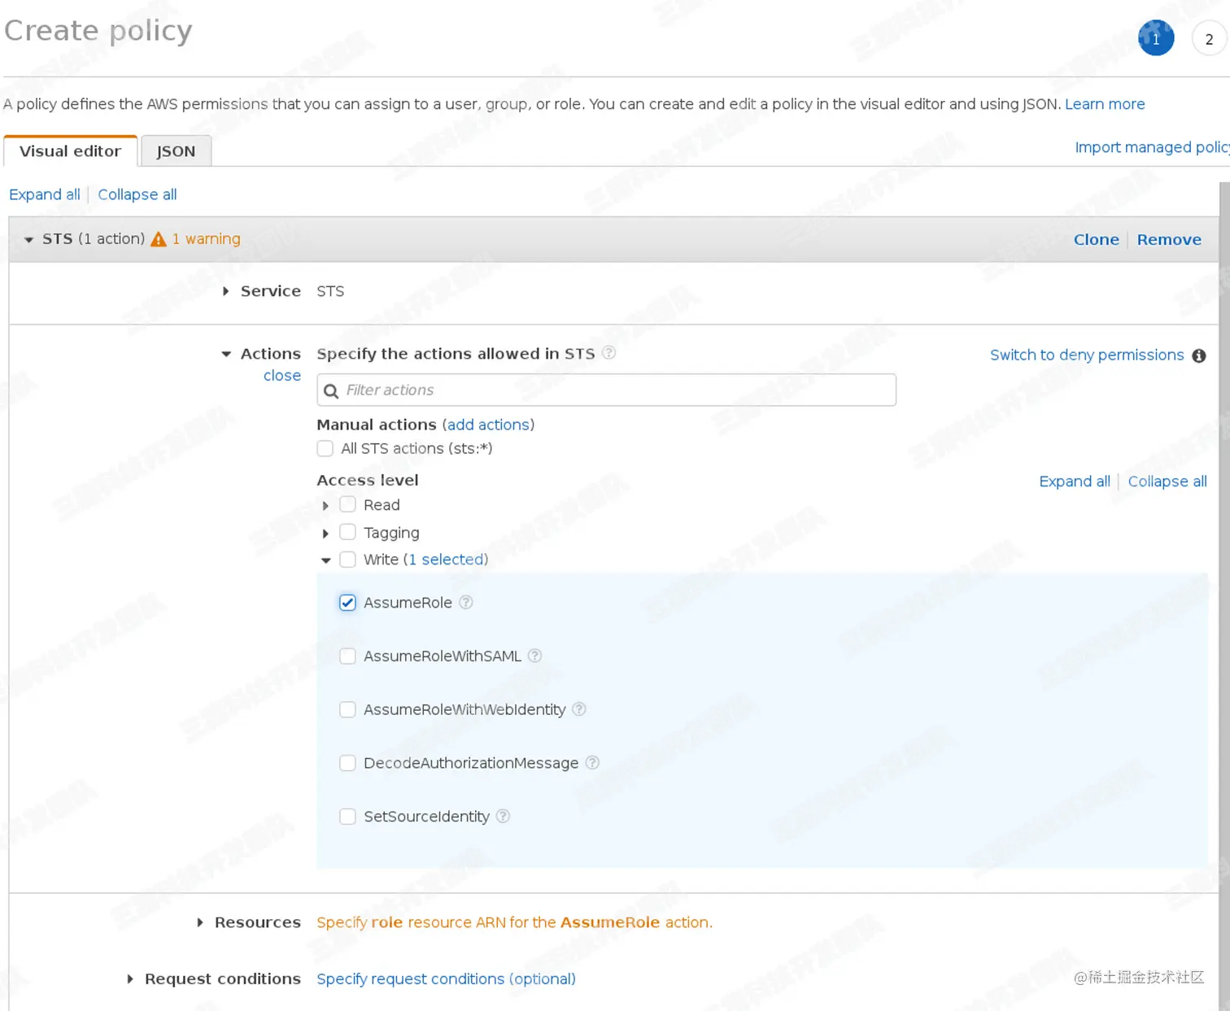Click the orange warning triangle icon

159,239
